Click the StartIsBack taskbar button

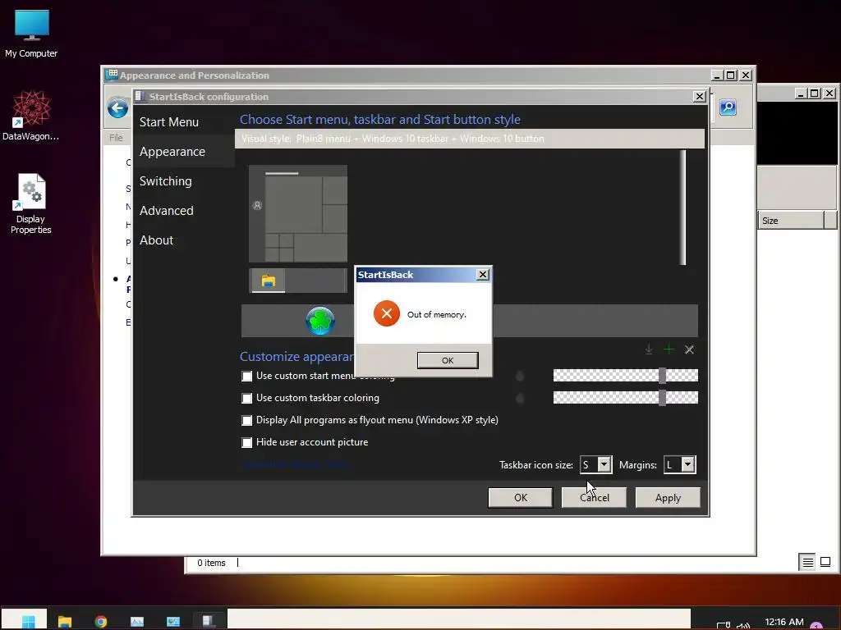(209, 621)
